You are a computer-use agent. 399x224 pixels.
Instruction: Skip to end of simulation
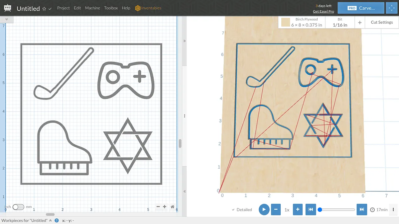362,209
